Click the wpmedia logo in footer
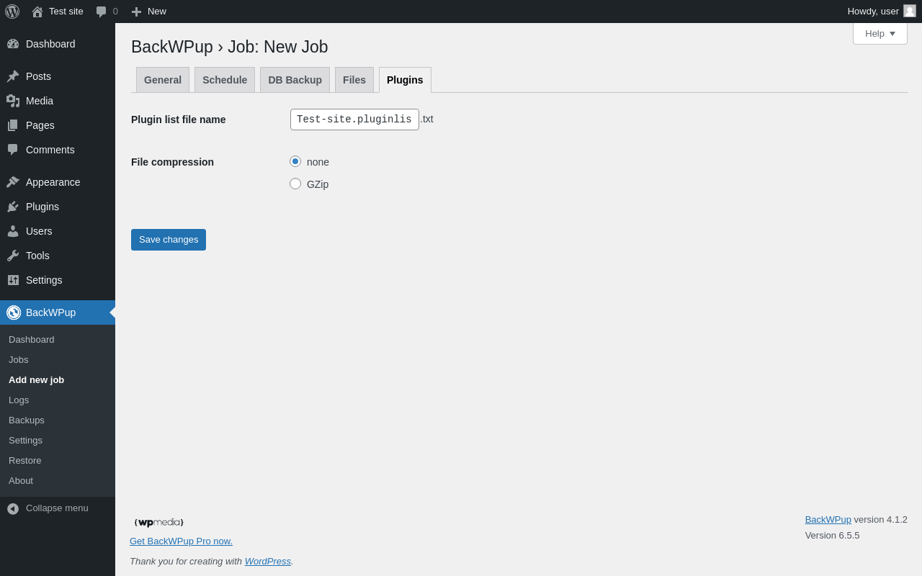 159,523
